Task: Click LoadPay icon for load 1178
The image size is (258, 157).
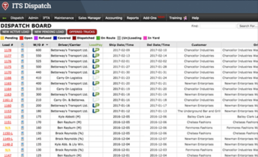Action: (x=96, y=50)
